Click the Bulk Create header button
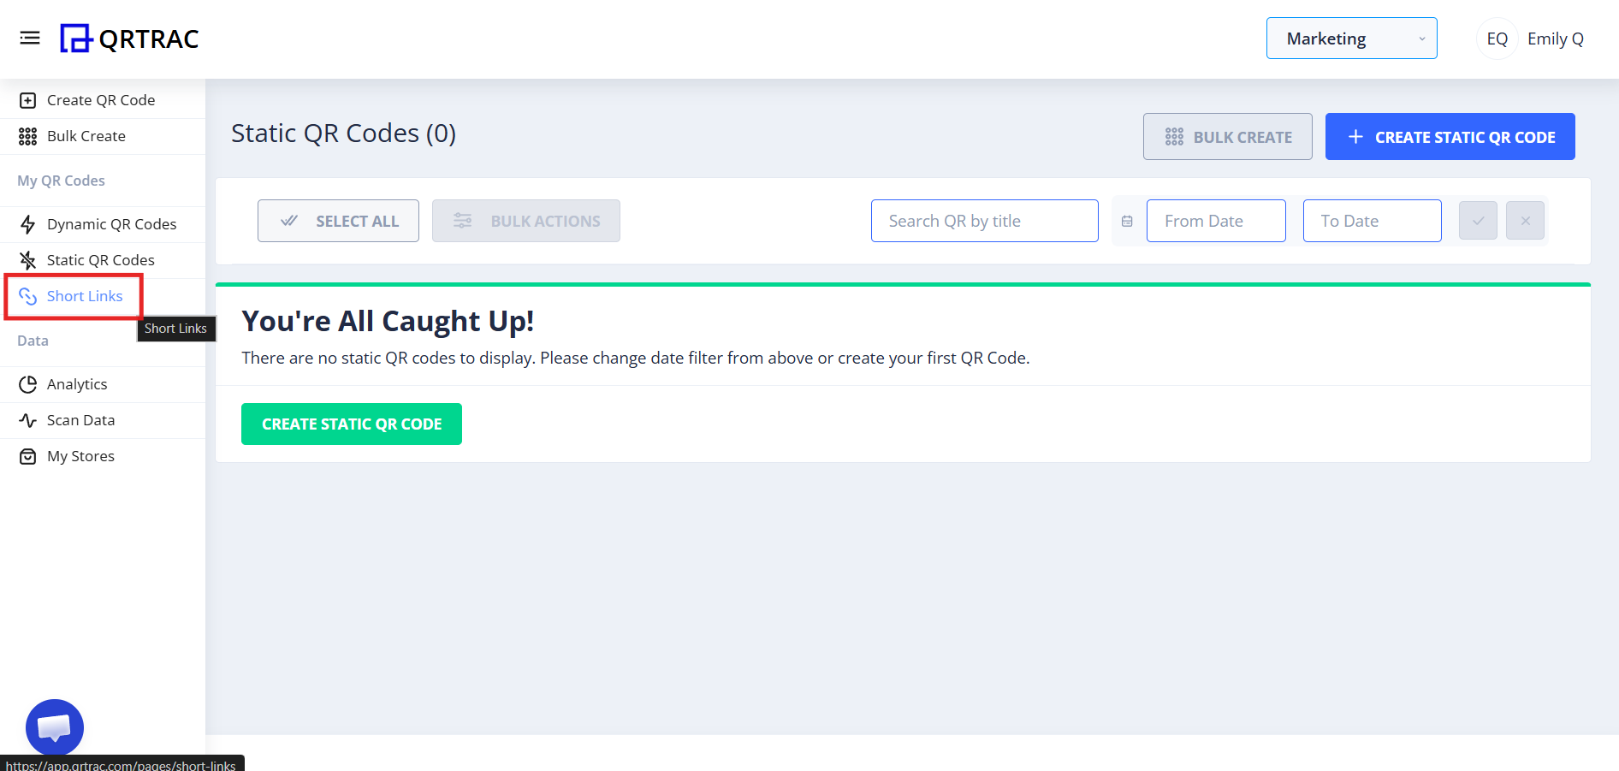The height and width of the screenshot is (771, 1619). click(x=1227, y=137)
